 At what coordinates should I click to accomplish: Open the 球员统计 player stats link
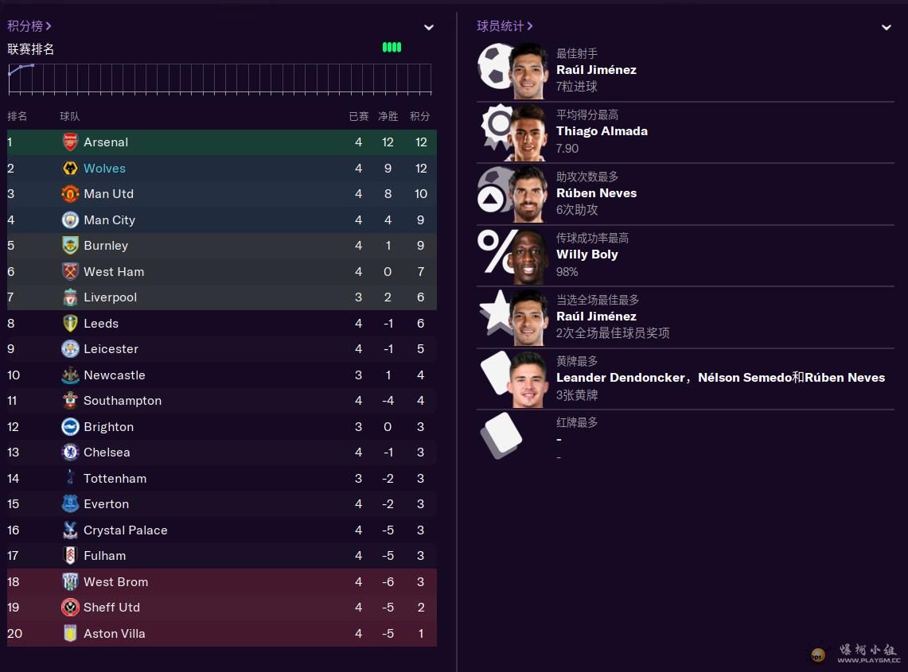[505, 26]
